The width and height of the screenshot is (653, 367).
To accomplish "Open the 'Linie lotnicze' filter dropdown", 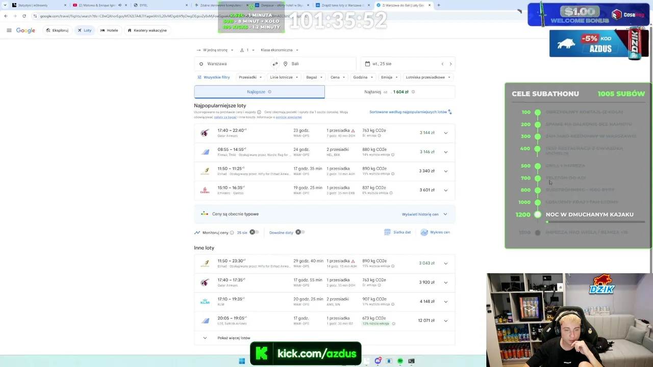I will (x=284, y=77).
